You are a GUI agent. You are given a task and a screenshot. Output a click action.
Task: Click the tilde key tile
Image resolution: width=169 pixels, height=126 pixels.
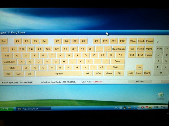(4, 49)
